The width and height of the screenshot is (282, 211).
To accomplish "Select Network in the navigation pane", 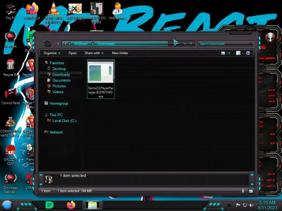I will point(56,132).
